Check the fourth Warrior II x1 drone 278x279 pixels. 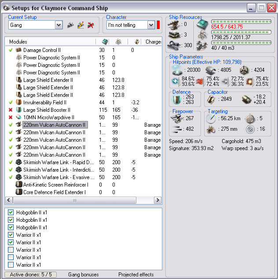point(11,257)
